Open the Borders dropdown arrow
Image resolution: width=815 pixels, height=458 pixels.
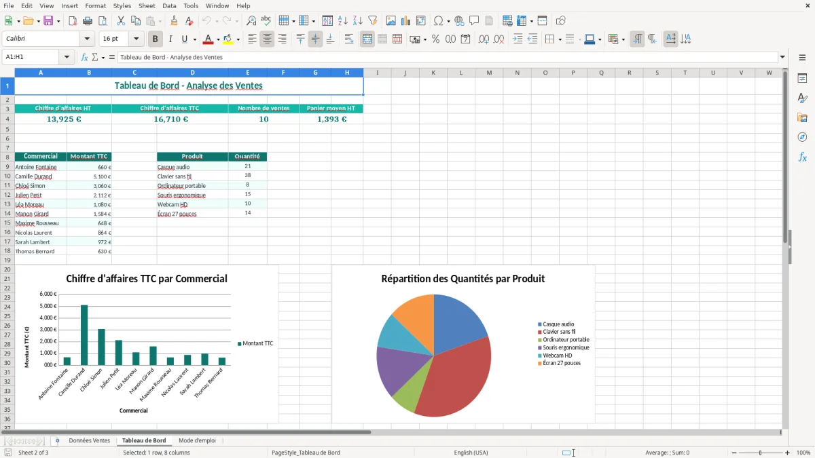[x=560, y=39]
